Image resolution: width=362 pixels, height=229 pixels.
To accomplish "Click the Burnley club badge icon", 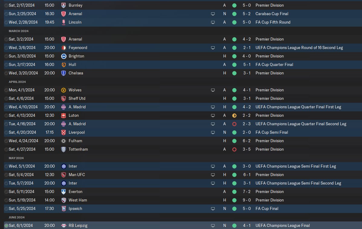I will (x=64, y=5).
